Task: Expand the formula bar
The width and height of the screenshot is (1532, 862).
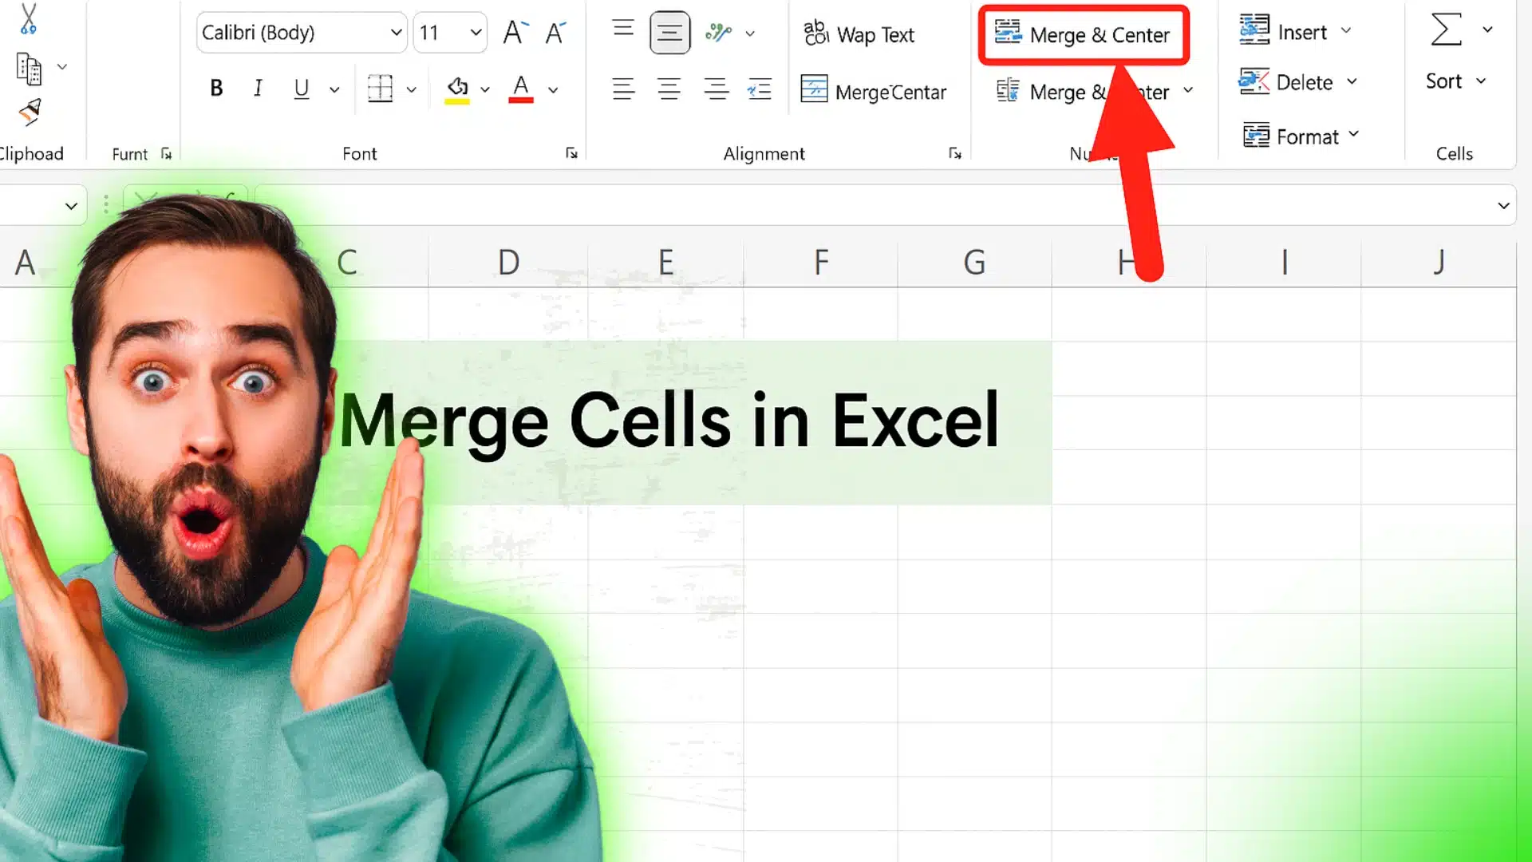Action: (x=1503, y=206)
